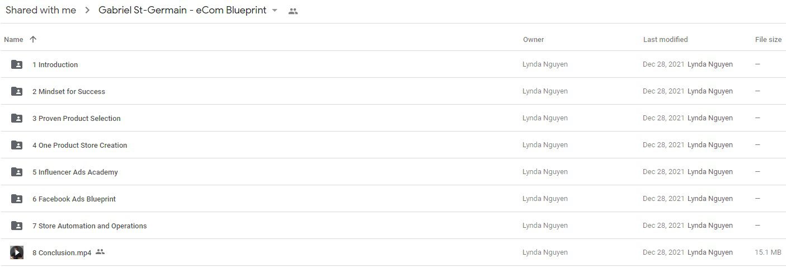Screen dimensions: 786x267
Task: Open the dropdown arrow next to eCom Blueprint
Action: click(275, 11)
